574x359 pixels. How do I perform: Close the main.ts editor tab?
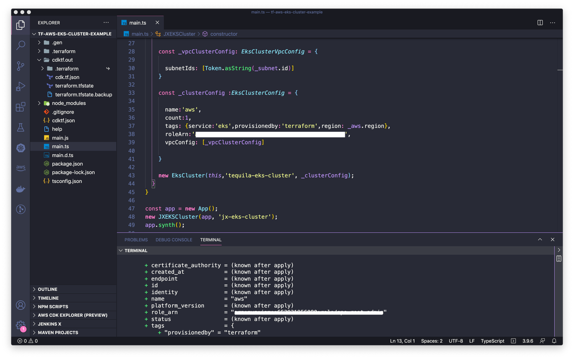tap(157, 22)
